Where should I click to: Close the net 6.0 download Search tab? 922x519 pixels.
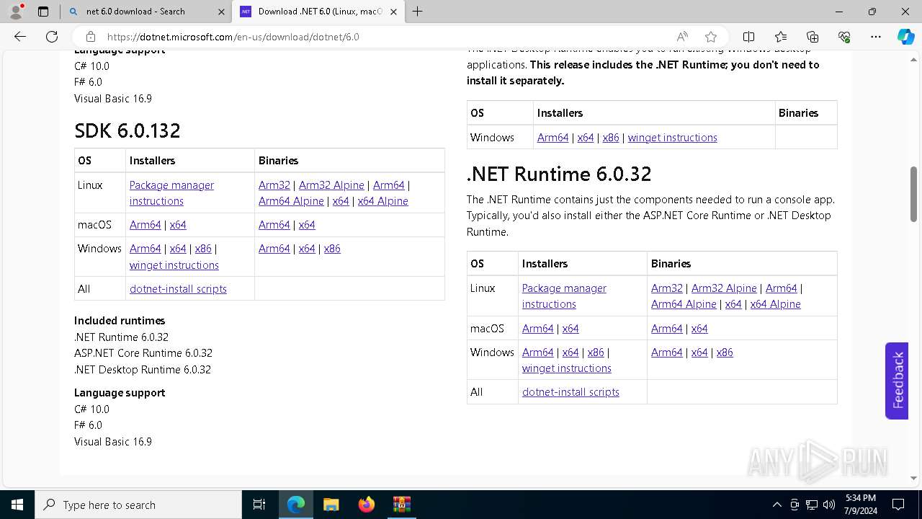point(221,12)
